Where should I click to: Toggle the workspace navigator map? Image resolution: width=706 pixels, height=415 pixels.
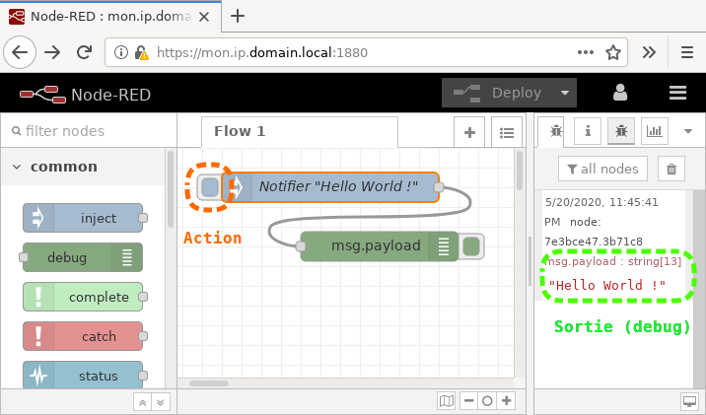click(447, 400)
